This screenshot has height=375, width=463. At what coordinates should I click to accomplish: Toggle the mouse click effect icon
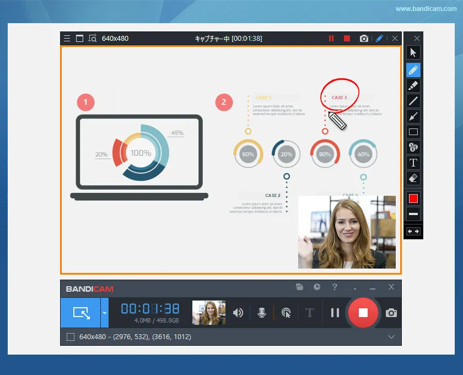[x=286, y=313]
